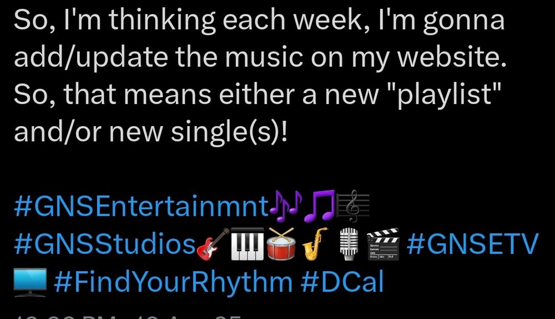Follow the #GNSETV hashtag link
Screen dimensions: 555x319
coord(472,244)
